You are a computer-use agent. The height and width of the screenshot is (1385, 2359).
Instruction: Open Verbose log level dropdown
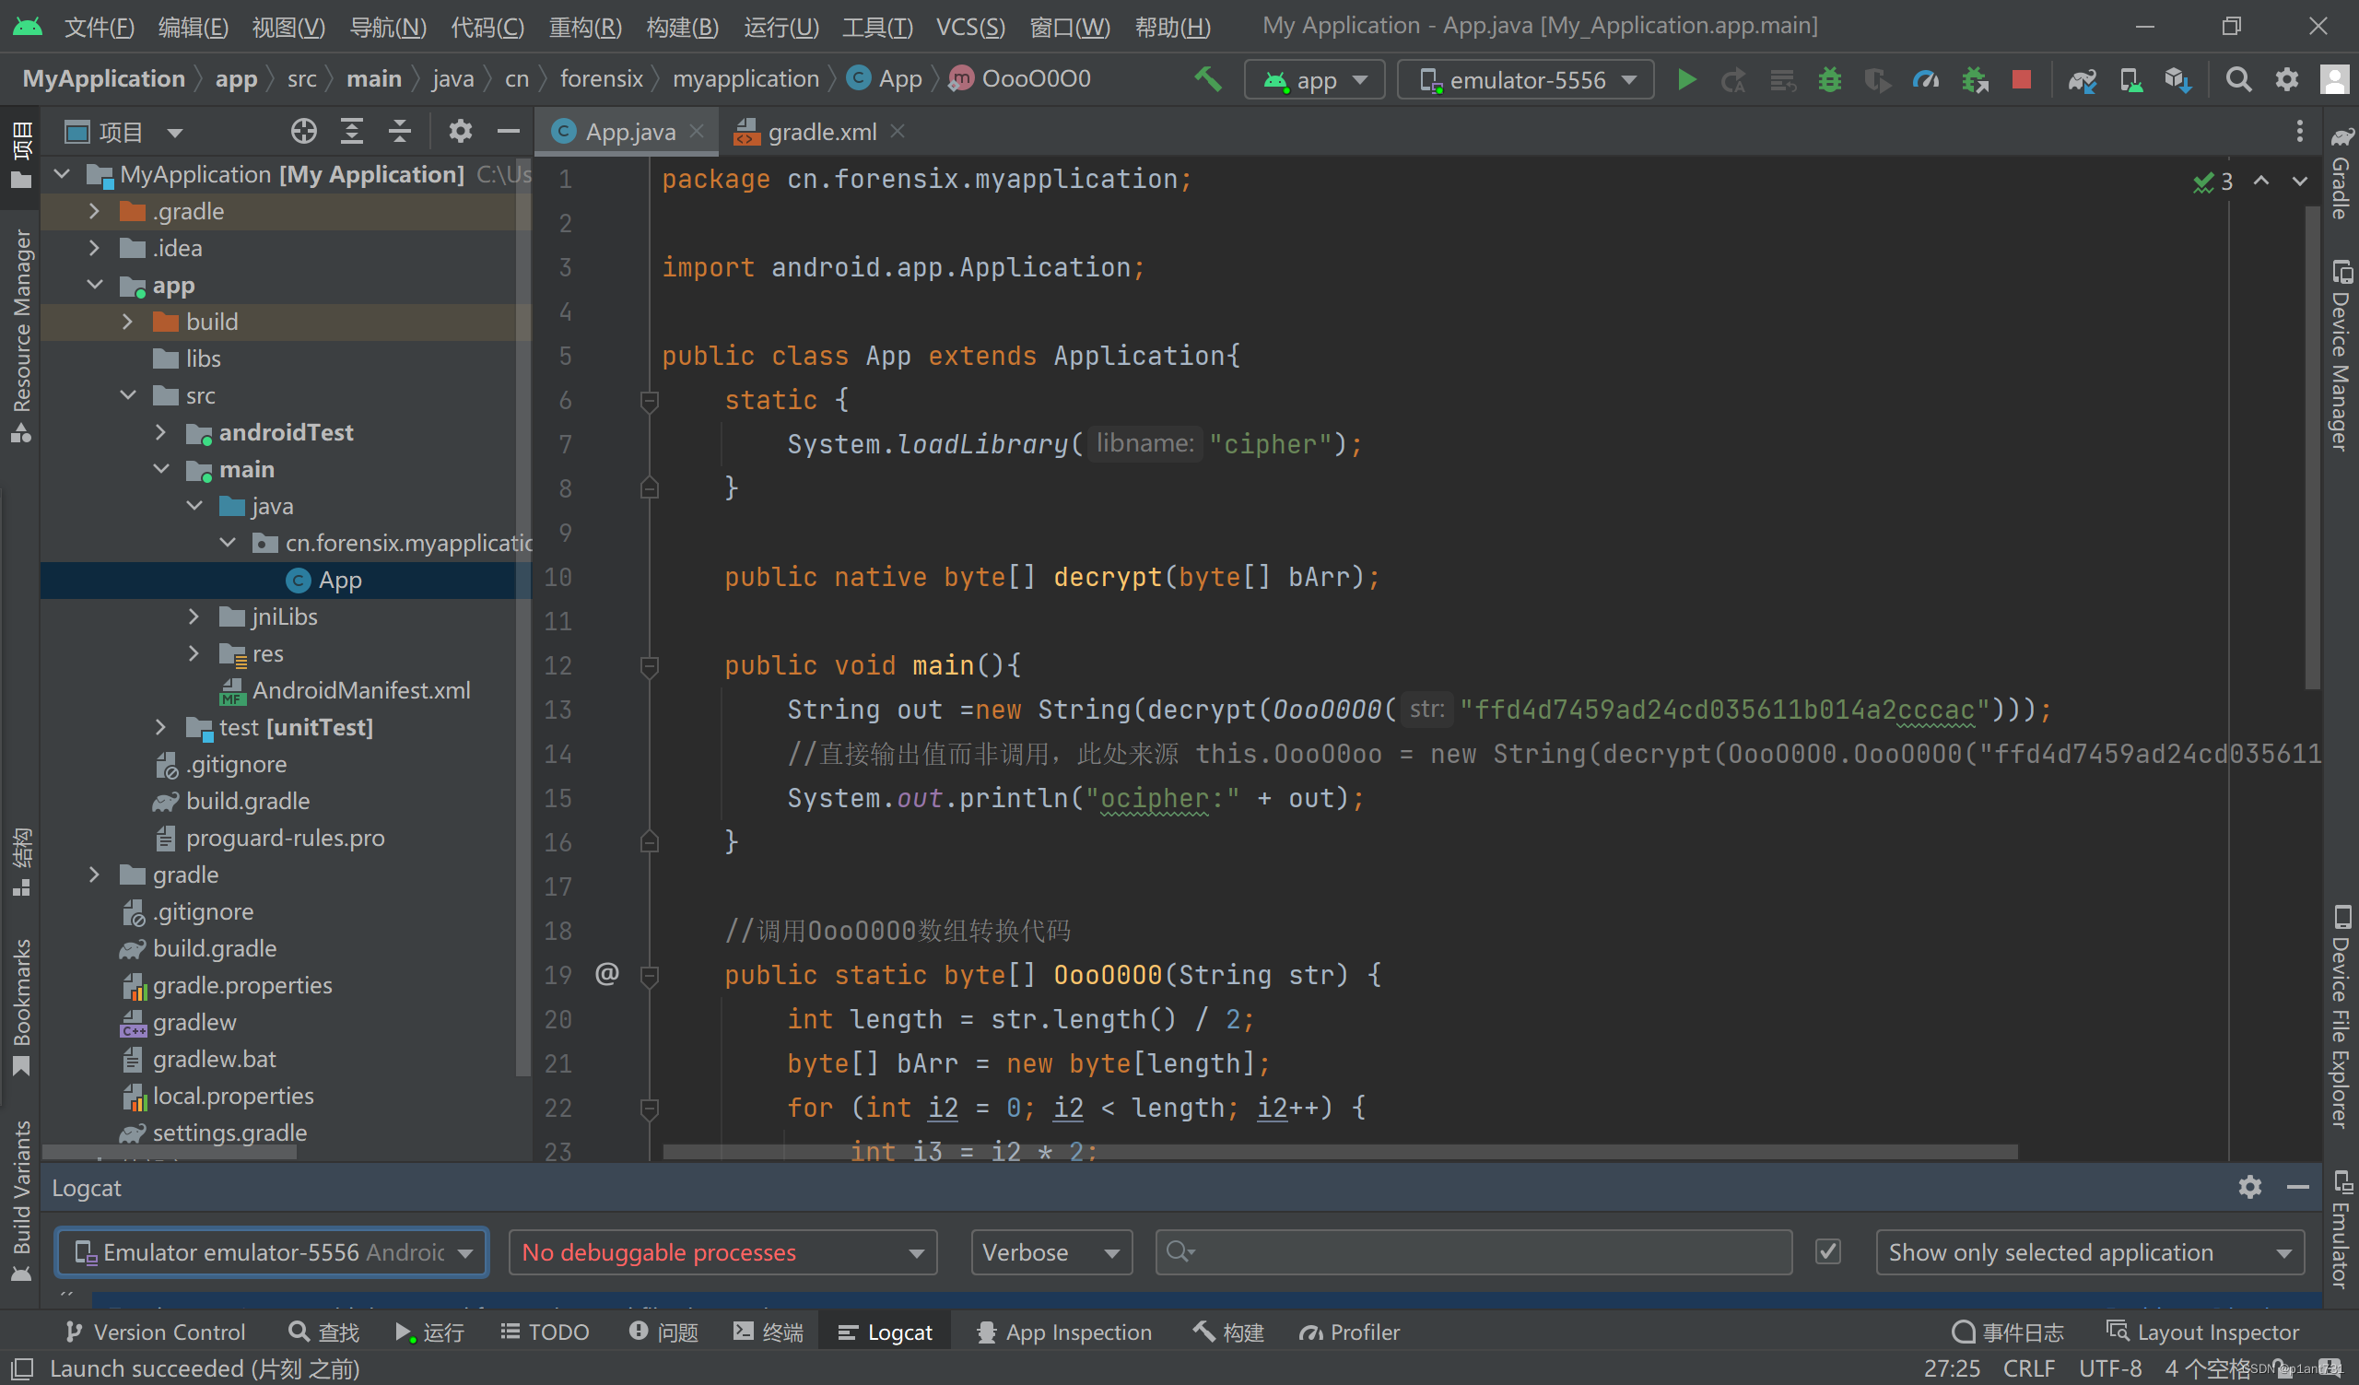(1051, 1252)
